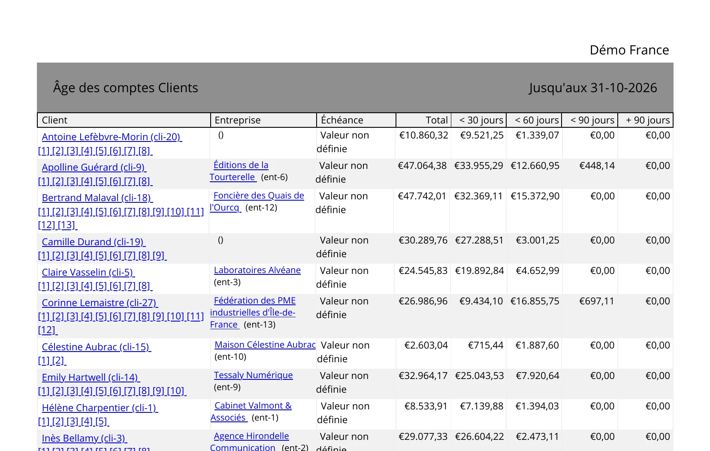This screenshot has height=451, width=710.
Task: Open client Emily Hartwell (cli-14)
Action: coord(91,377)
